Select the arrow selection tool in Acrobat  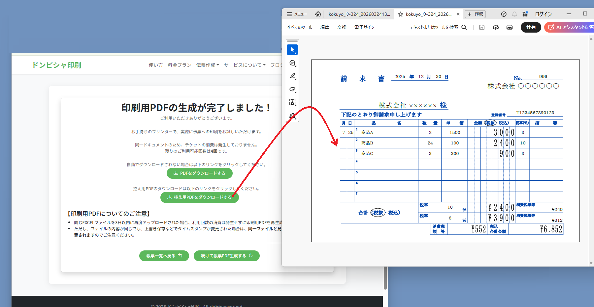pos(292,50)
